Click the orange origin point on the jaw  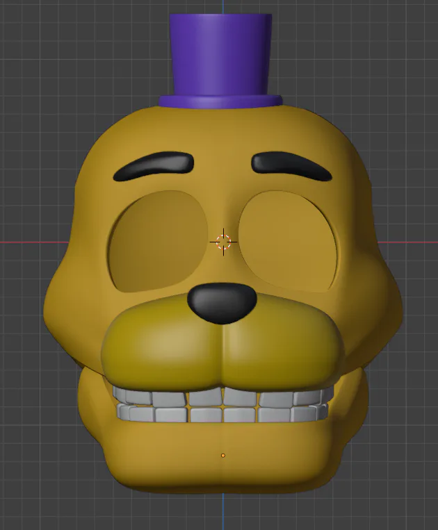pos(223,456)
